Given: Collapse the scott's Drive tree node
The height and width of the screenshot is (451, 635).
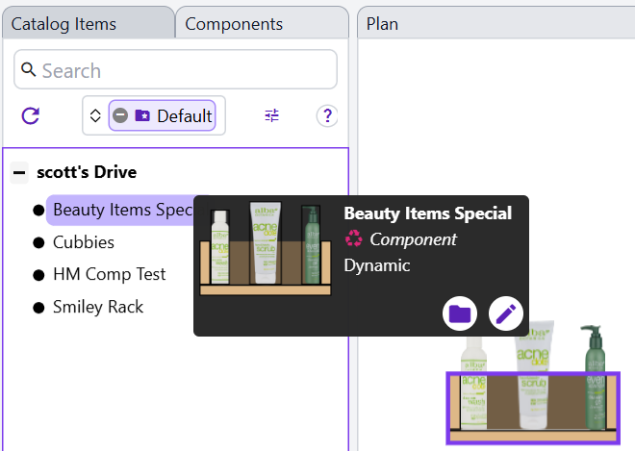Looking at the screenshot, I should click(19, 173).
